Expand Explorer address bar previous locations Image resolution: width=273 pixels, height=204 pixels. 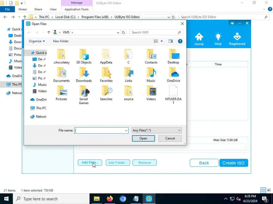(x=168, y=17)
